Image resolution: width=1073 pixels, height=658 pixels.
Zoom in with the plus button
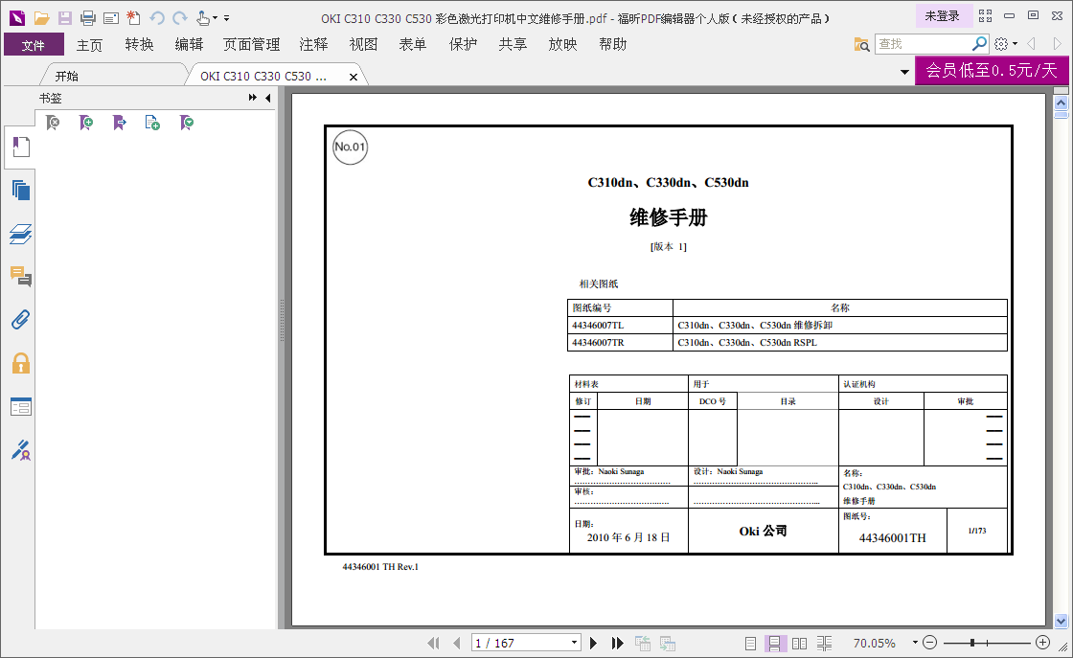tap(1043, 643)
